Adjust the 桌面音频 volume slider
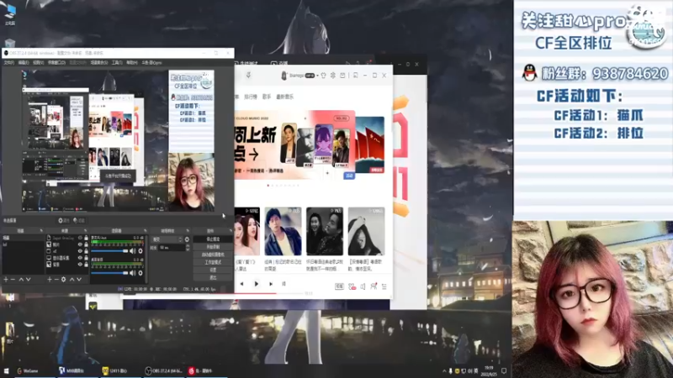Screen dimensions: 673x378 point(109,273)
